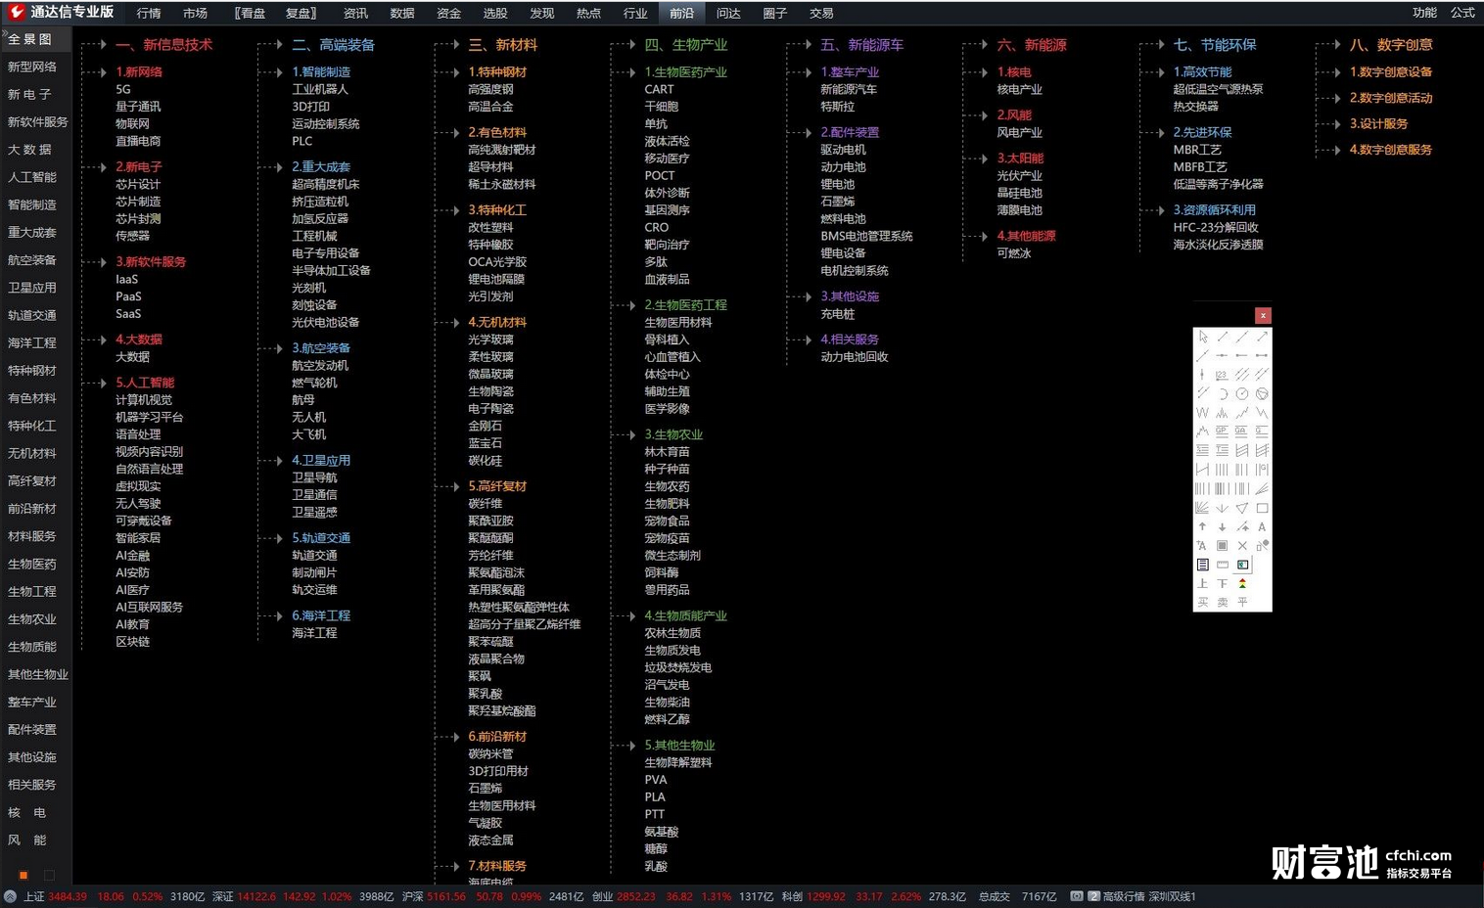Open the 5.人工智能 subcategory
Image resolution: width=1484 pixels, height=908 pixels.
click(x=145, y=383)
